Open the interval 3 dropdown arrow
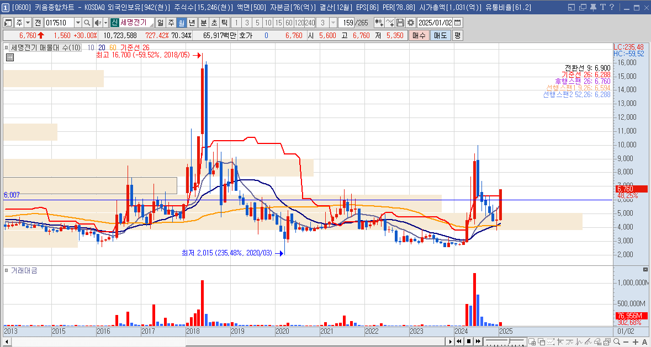The height and width of the screenshot is (347, 651). (333, 23)
